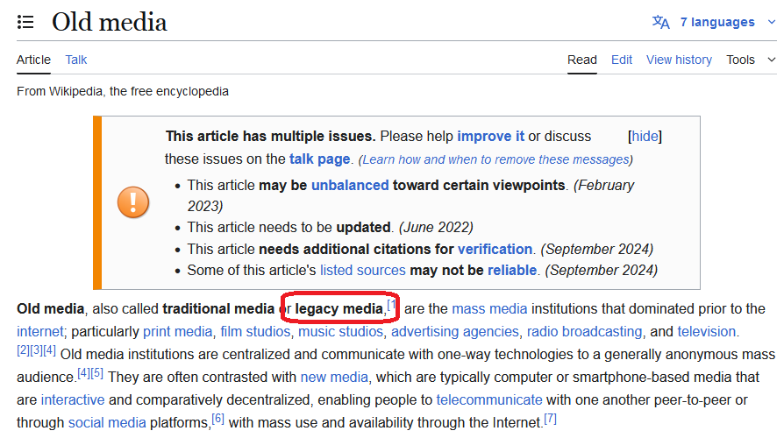Open the 'advertising agencies' link
784x445 pixels.
(454, 332)
